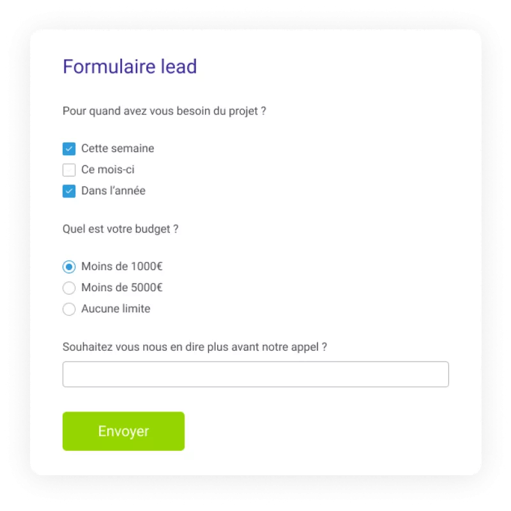Select the Moins de 1000€ radio button
Viewport: 511px width, 511px height.
tap(69, 266)
